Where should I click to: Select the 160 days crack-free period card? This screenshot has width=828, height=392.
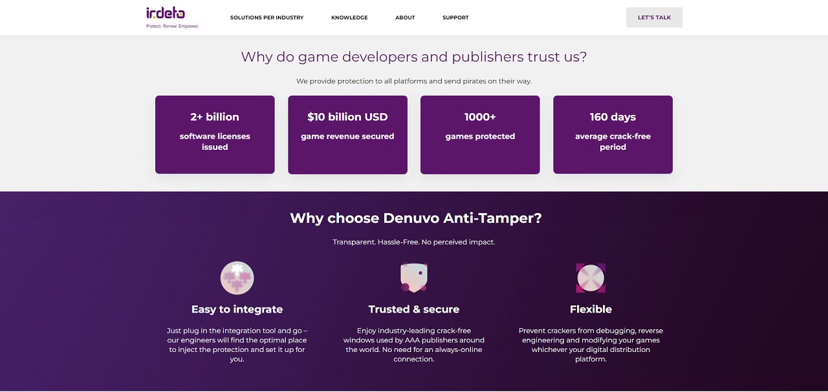pyautogui.click(x=613, y=135)
